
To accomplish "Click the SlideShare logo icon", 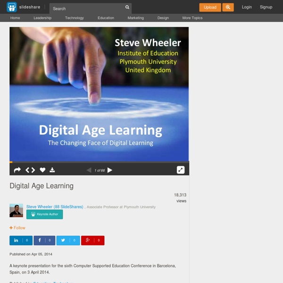I will coord(12,7).
